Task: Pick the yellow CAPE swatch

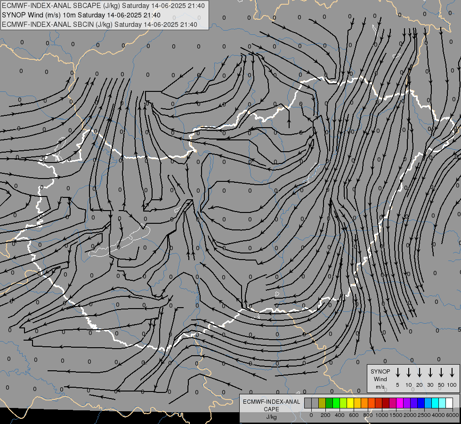Action: click(350, 403)
